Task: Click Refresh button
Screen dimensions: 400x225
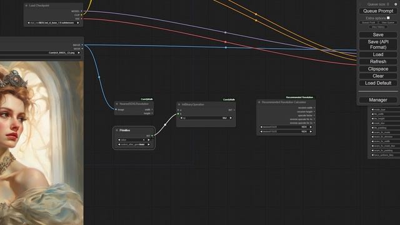Action: [x=378, y=62]
